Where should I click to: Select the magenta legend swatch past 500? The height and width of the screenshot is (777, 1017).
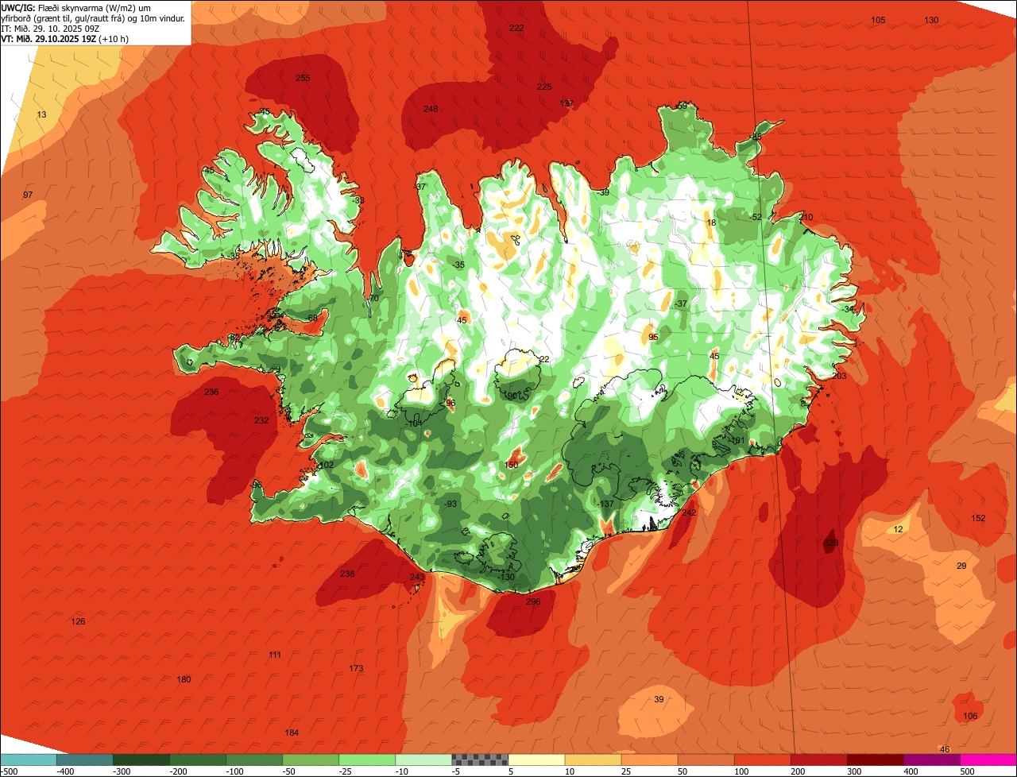989,760
